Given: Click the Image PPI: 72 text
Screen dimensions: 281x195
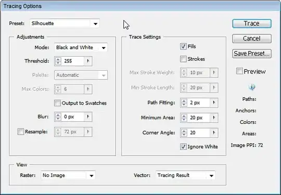Looking at the screenshot, I should tap(247, 145).
